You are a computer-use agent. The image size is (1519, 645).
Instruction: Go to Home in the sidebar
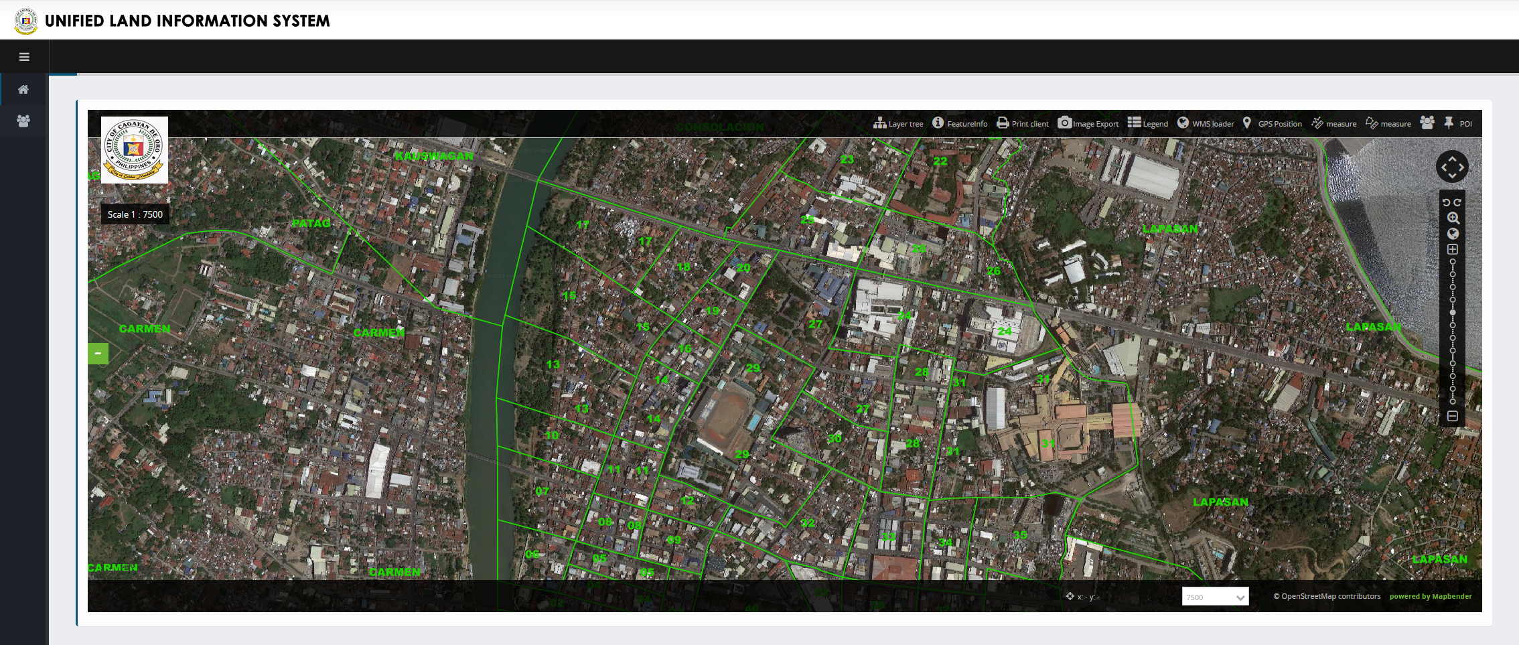pos(23,89)
